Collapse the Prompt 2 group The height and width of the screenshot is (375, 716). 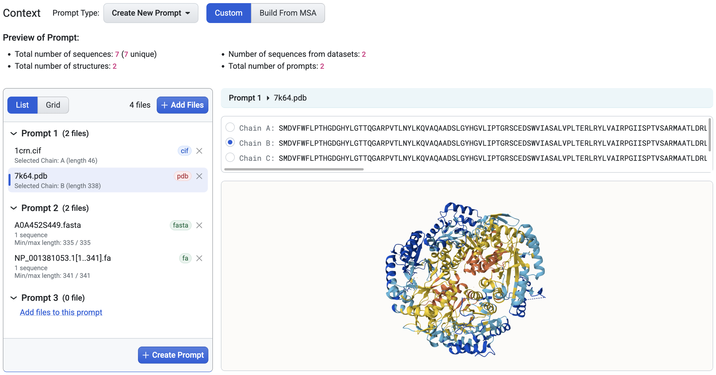[14, 208]
